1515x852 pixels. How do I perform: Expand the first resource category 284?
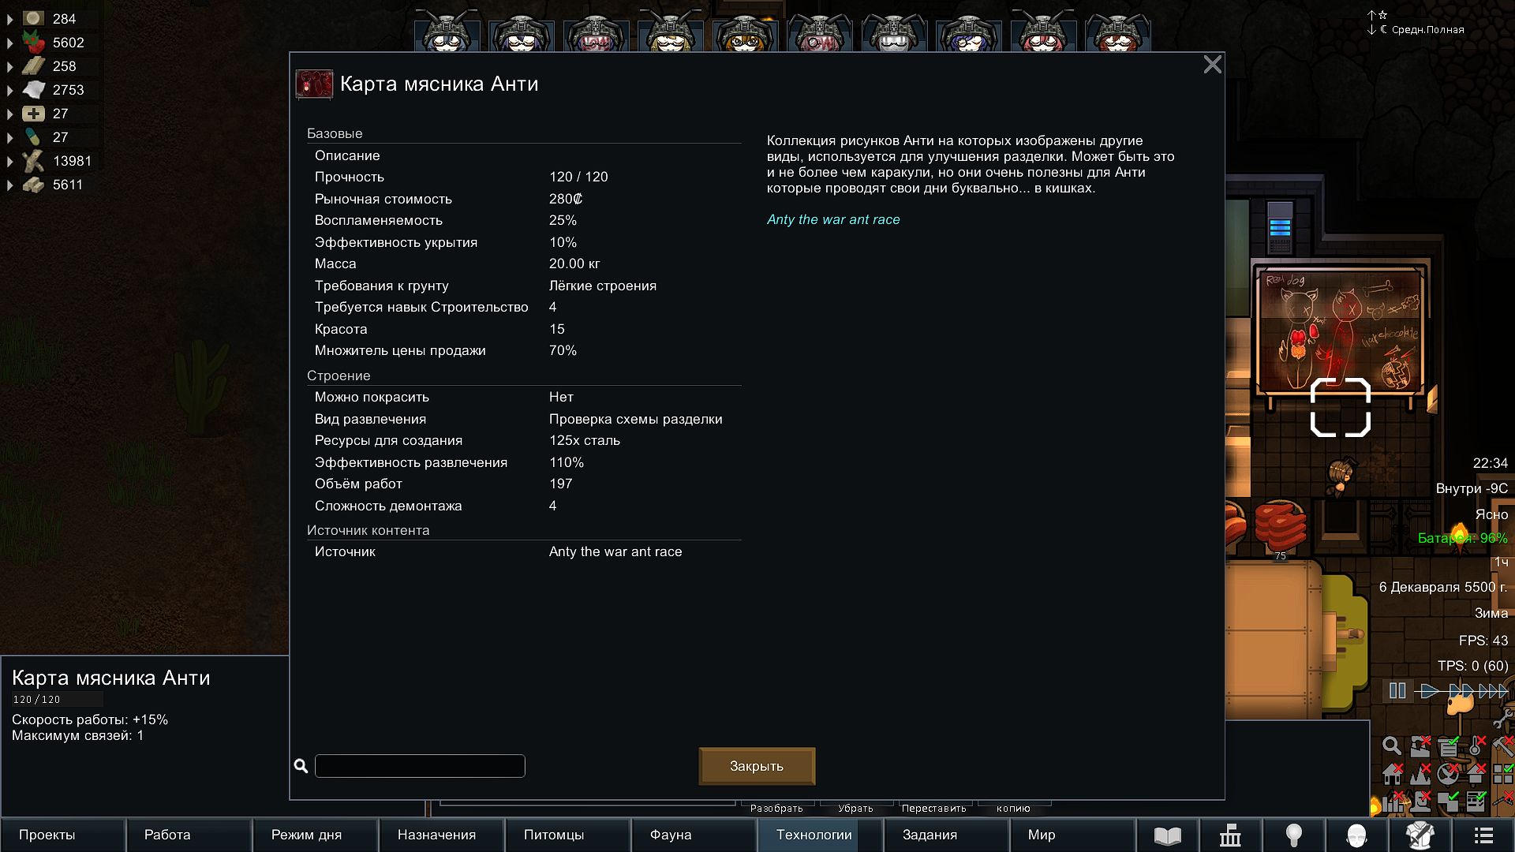click(10, 19)
